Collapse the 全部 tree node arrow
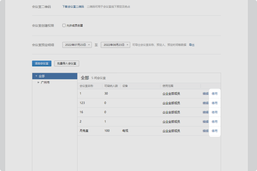The image size is (257, 171). click(36, 76)
